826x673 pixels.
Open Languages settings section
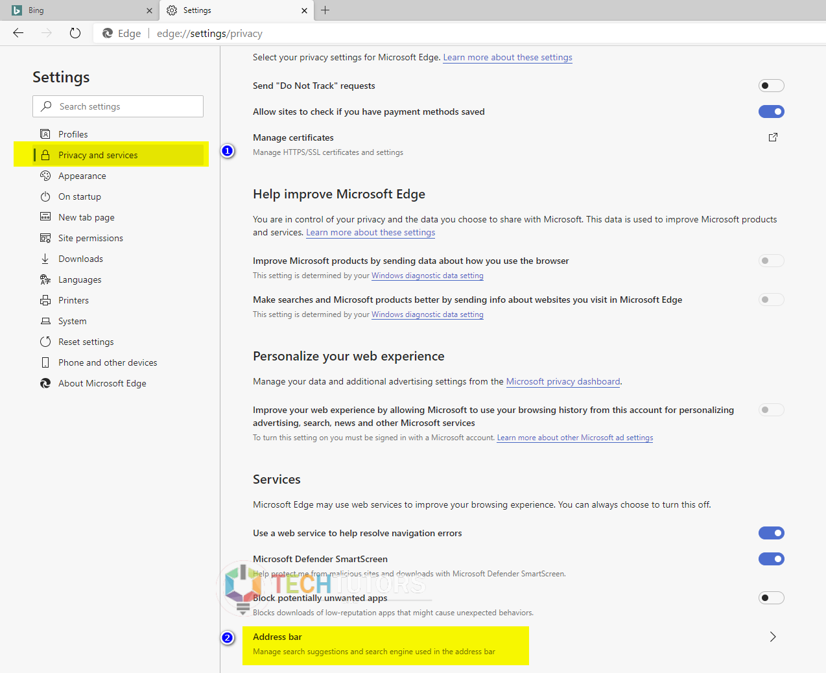[x=118, y=279]
